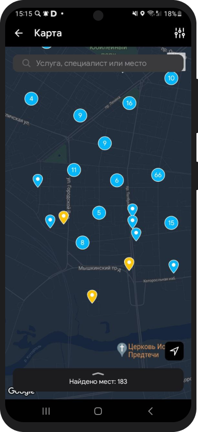Viewport: 198px width, 432px height.
Task: Tap the my-location arrow button
Action: [x=174, y=351]
